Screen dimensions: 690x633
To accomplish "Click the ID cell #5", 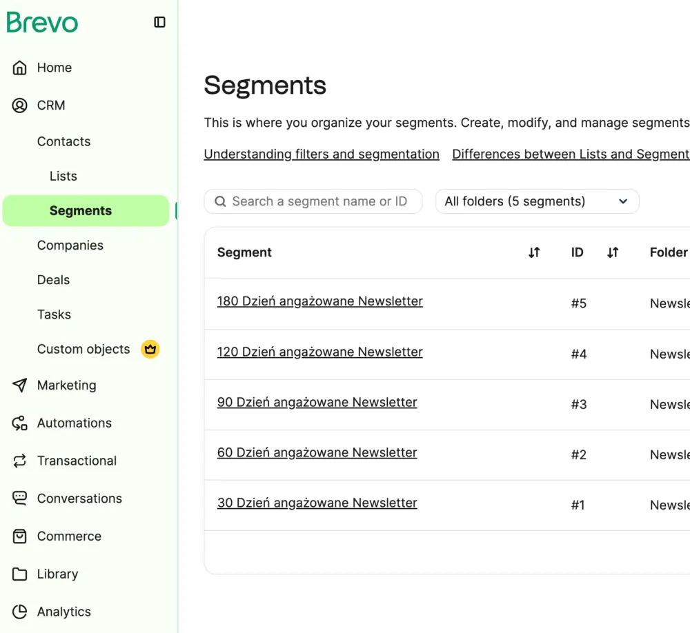I will point(579,303).
